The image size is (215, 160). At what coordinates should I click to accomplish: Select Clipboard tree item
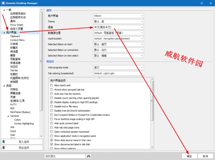(15, 36)
